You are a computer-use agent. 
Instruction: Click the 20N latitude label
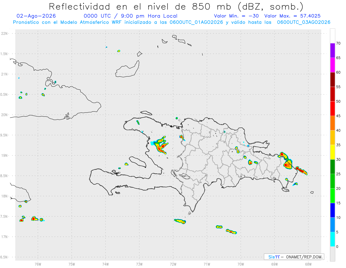5,115
